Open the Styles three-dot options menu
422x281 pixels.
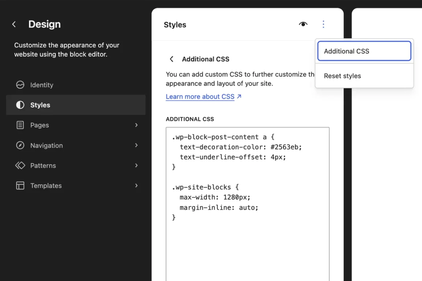(323, 24)
